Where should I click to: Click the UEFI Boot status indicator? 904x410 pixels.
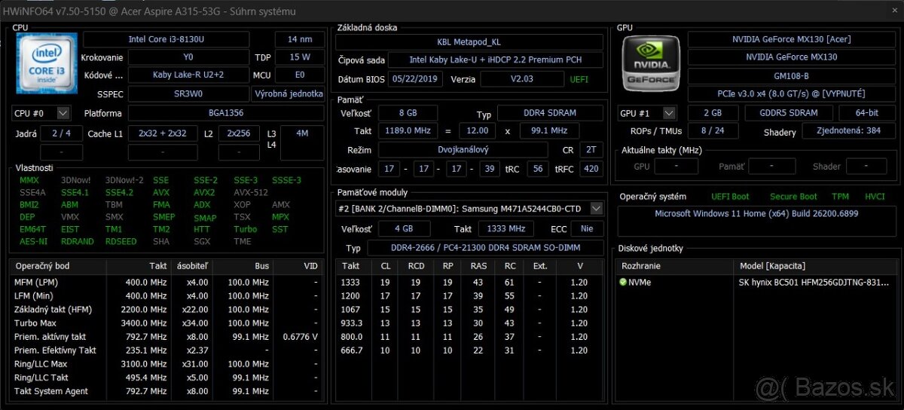[729, 197]
